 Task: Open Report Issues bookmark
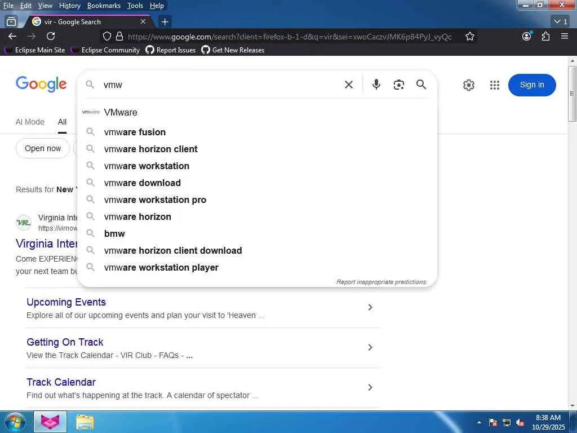point(171,50)
